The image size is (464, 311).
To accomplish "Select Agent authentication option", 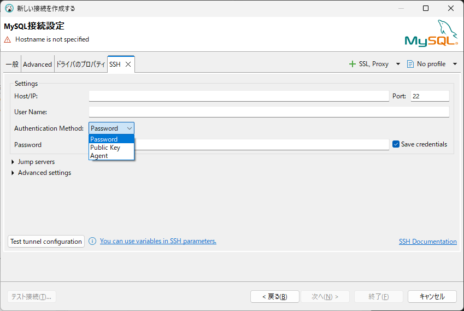I will 99,156.
